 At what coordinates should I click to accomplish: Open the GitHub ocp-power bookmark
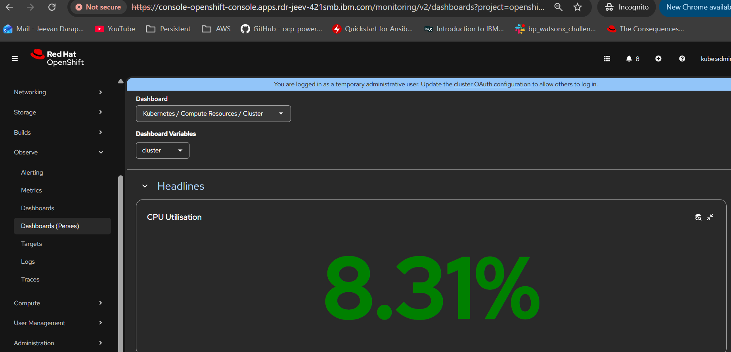(x=281, y=29)
